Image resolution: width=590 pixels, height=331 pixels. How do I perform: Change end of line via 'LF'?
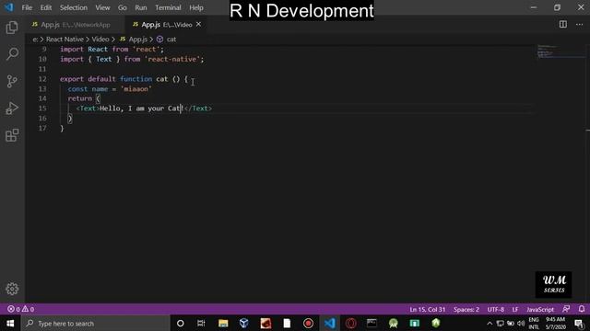point(515,309)
